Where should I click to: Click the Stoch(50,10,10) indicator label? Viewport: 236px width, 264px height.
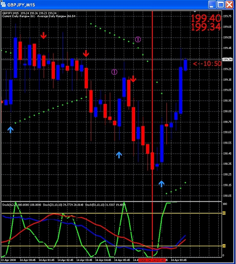pos(106,205)
